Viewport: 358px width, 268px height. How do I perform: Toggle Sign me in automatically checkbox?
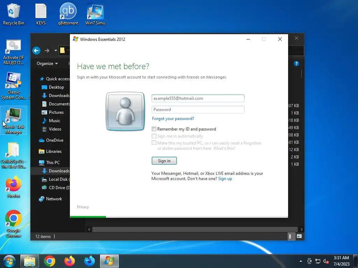[154, 136]
